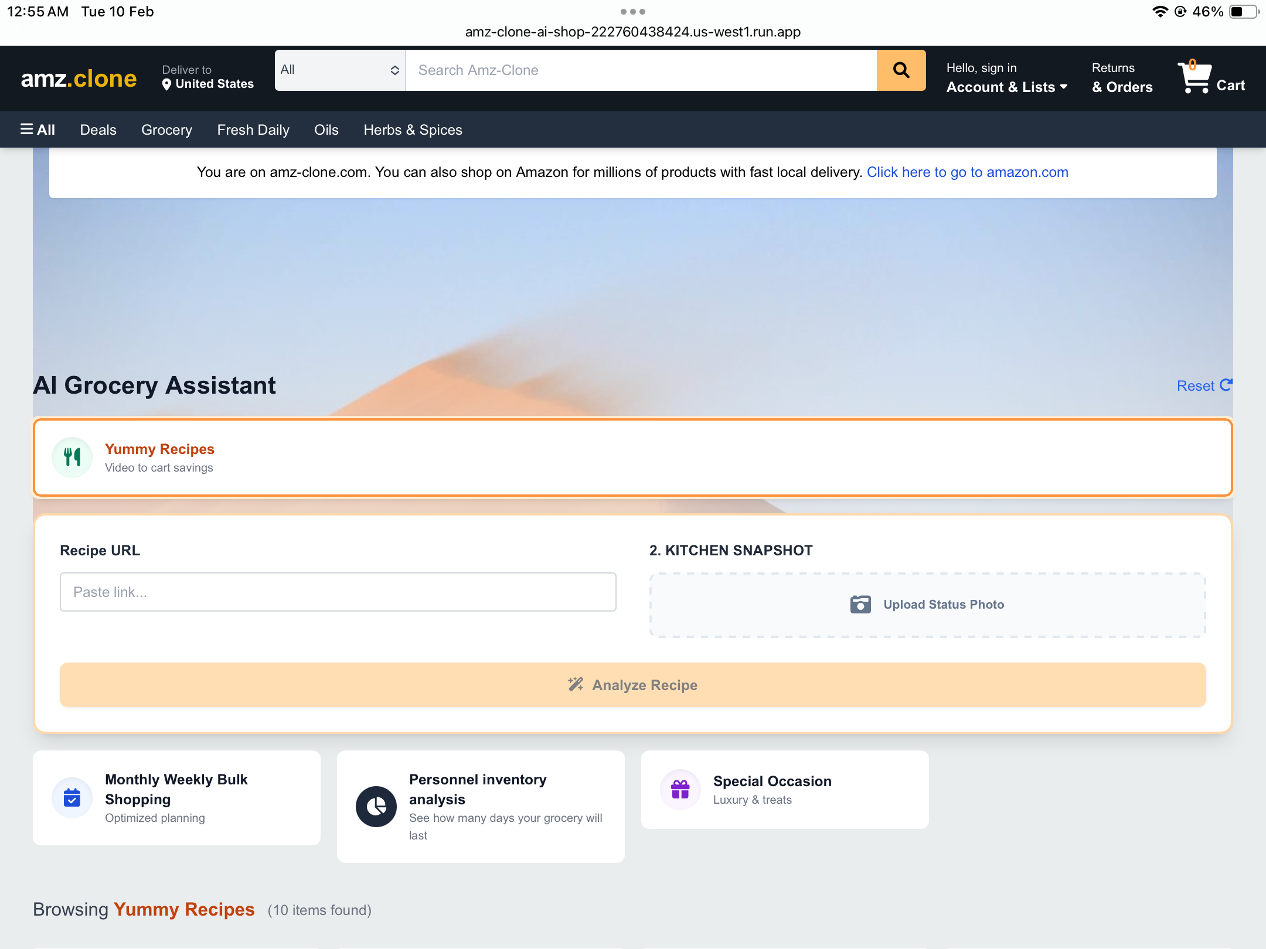The width and height of the screenshot is (1266, 949).
Task: Expand the All search category dropdown
Action: (x=340, y=70)
